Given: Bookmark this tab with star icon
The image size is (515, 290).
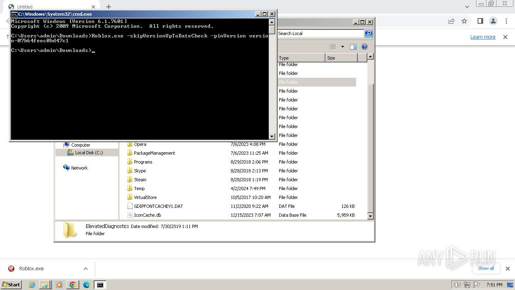Looking at the screenshot, I should (464, 21).
